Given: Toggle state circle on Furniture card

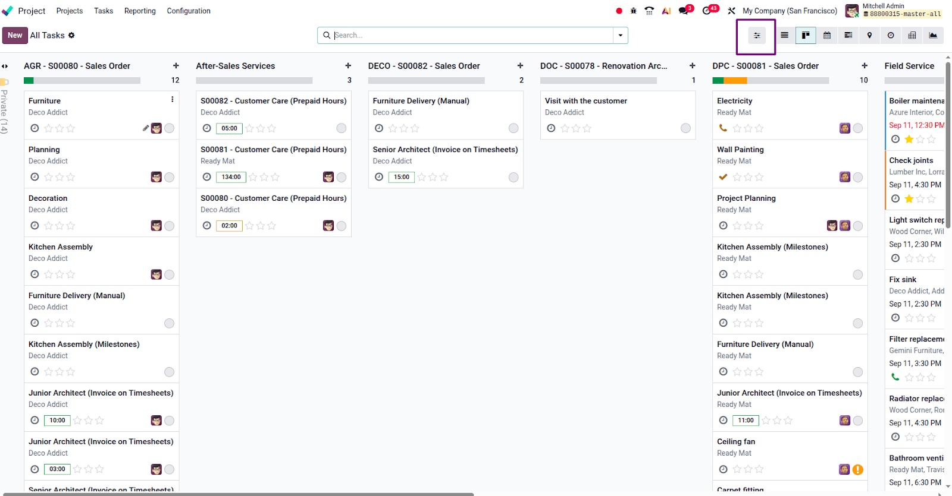Looking at the screenshot, I should [170, 128].
